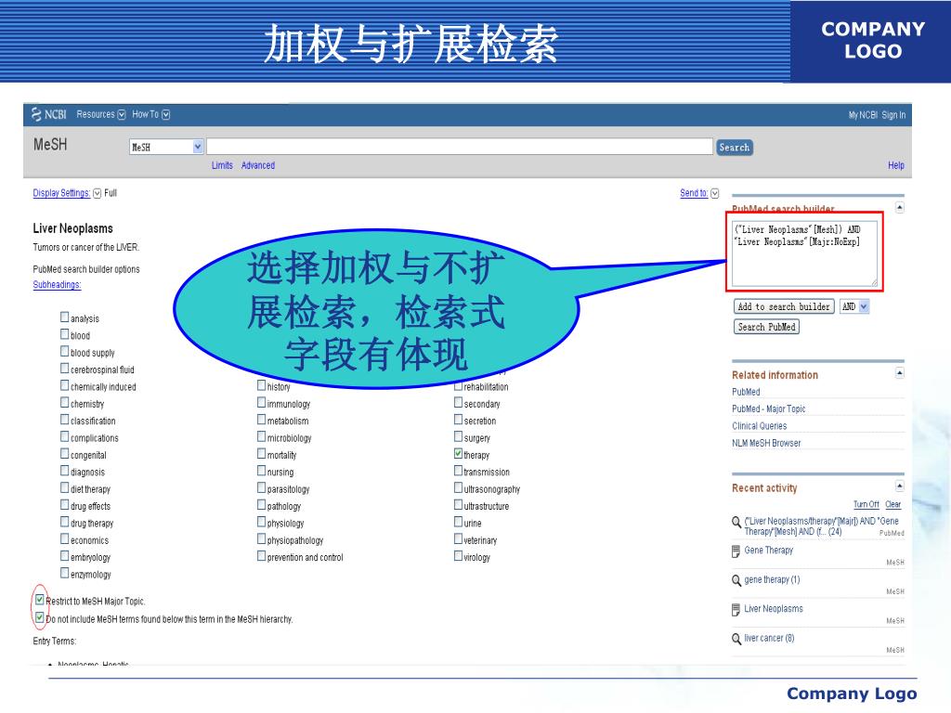This screenshot has width=951, height=713.
Task: Open Gene Therapy recent activity link
Action: [768, 550]
